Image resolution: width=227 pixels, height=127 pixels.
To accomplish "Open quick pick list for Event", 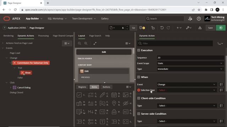I will [221, 84].
